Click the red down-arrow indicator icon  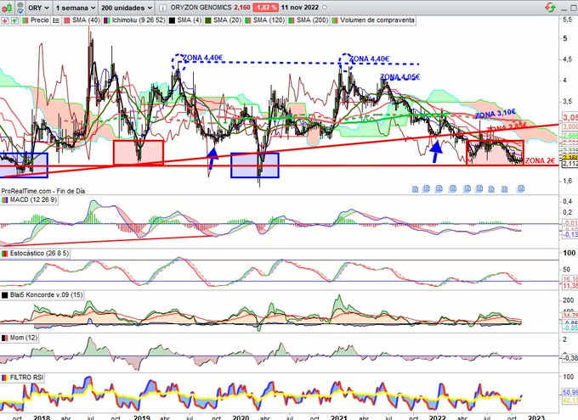point(4,20)
